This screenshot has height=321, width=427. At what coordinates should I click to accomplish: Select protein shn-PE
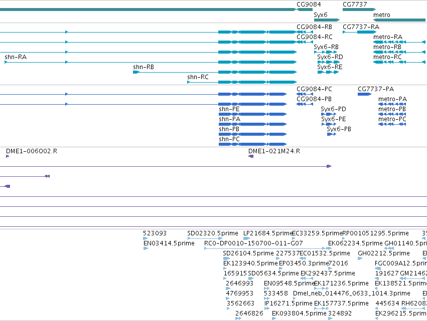tap(252, 115)
